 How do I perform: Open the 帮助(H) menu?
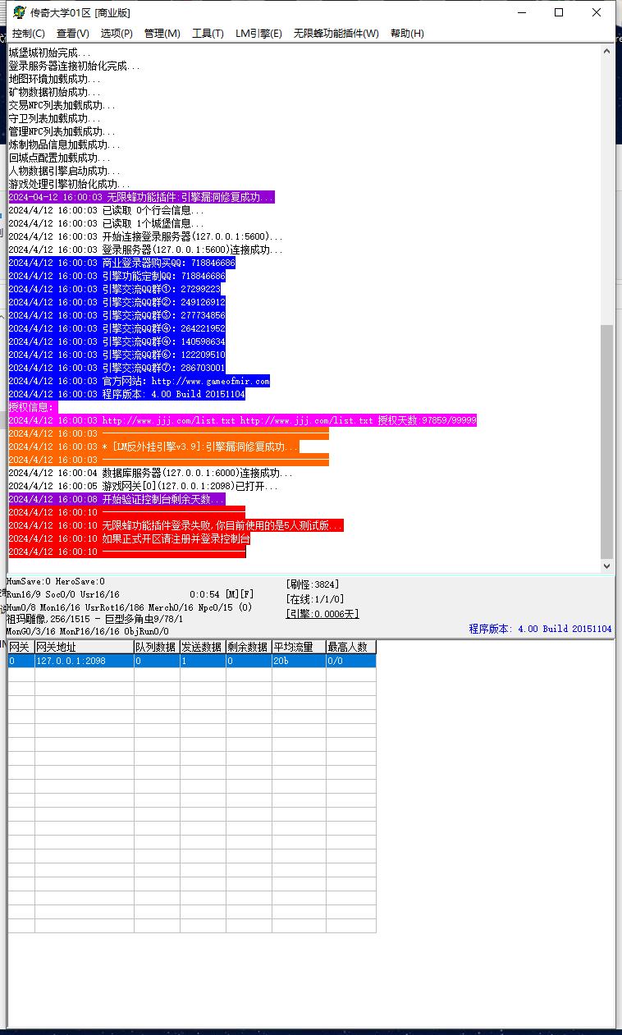(407, 34)
